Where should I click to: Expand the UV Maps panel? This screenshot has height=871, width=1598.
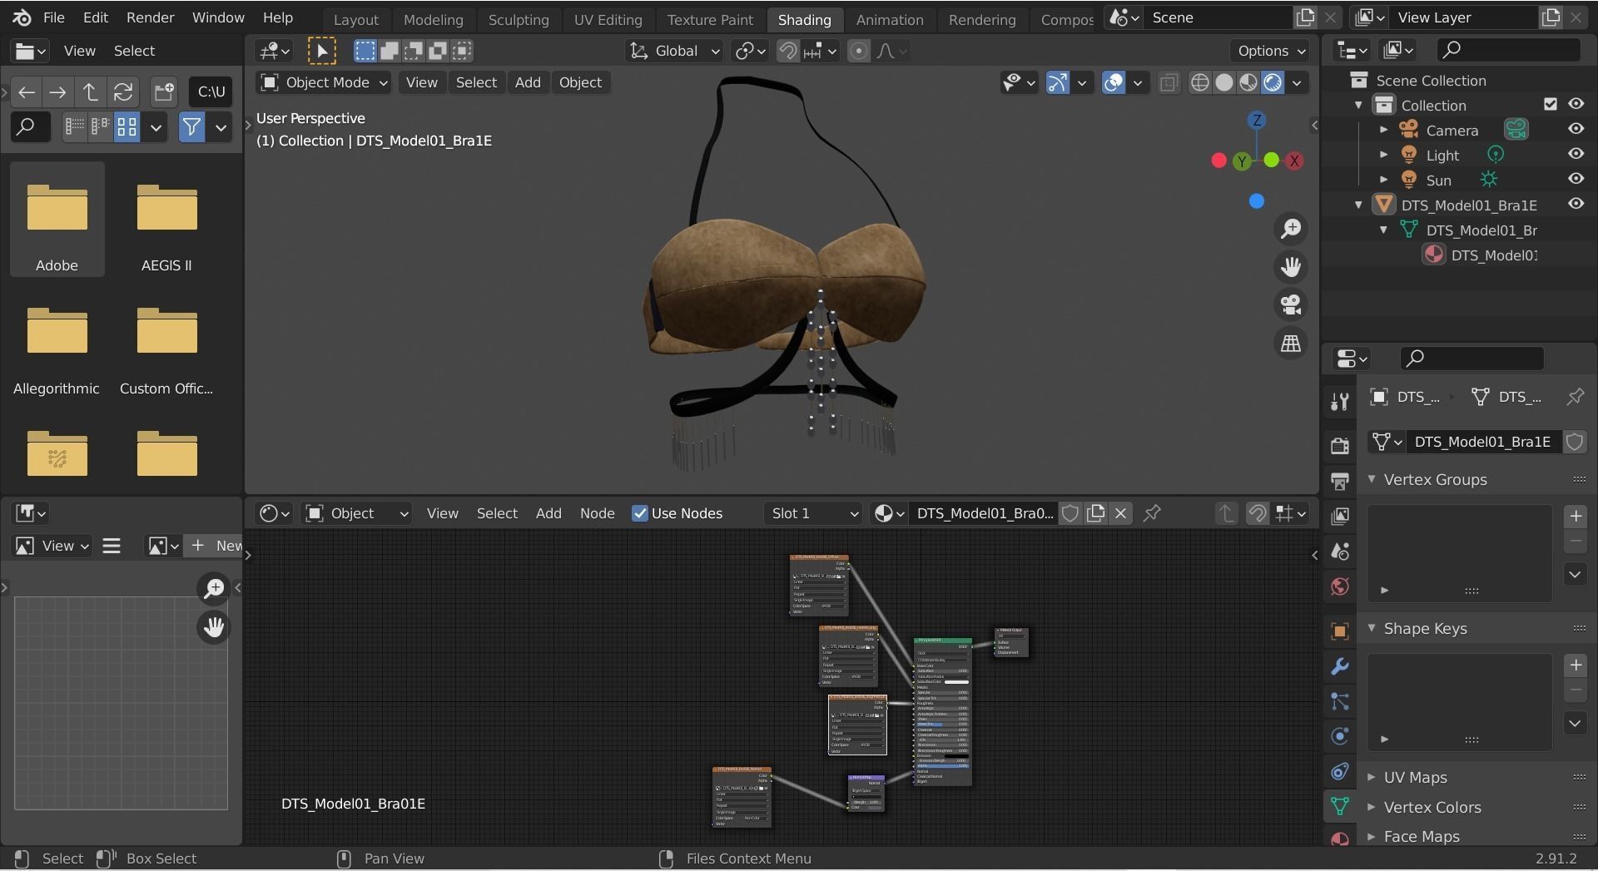[1372, 777]
